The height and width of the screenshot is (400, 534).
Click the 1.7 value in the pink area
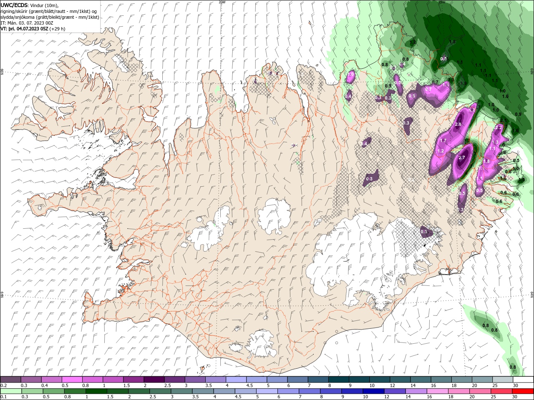443,141
